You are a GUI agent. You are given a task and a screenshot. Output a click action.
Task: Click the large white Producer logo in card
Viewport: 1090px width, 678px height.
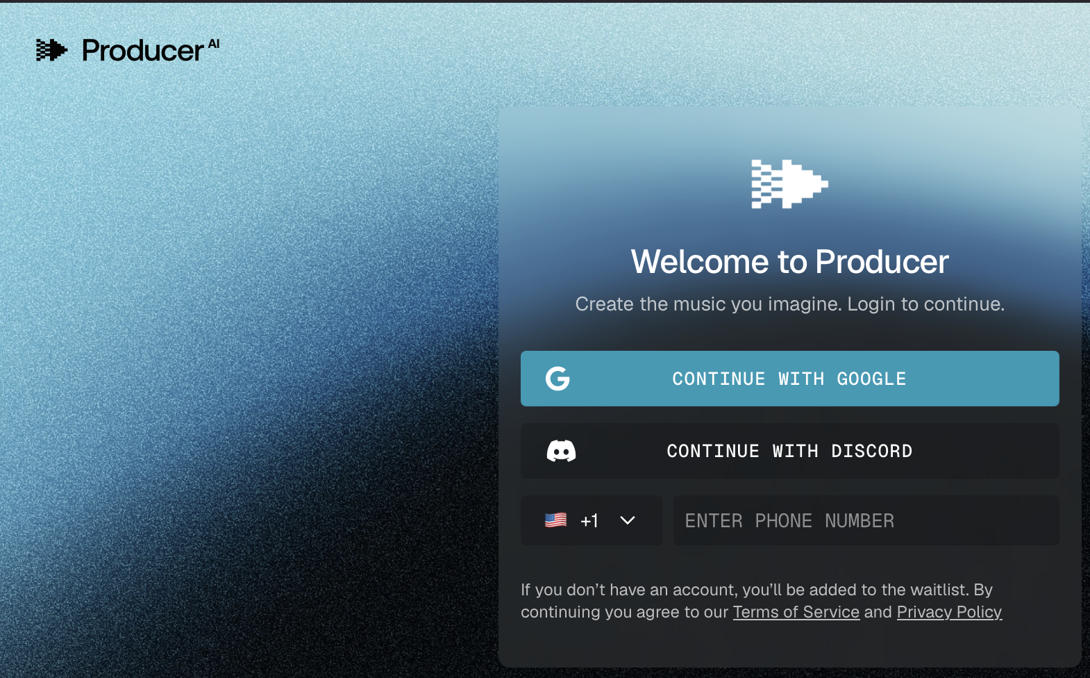click(x=789, y=184)
